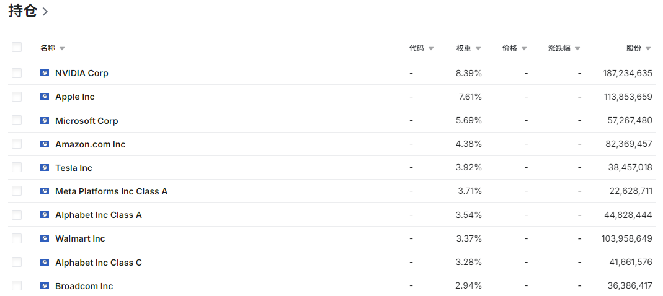The height and width of the screenshot is (296, 663).
Task: Select the Alphabet Inc Class A checkbox
Action: point(17,215)
